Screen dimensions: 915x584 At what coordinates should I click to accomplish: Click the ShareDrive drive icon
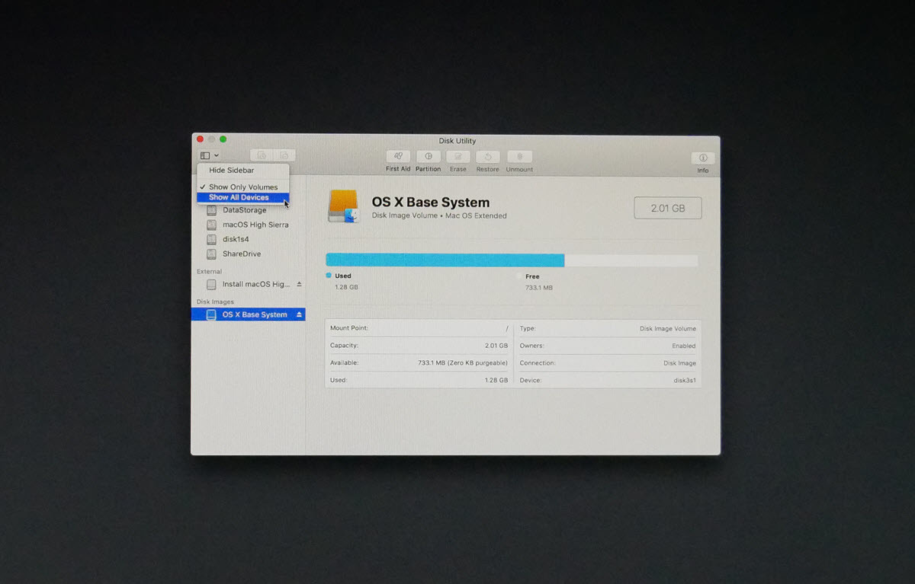pos(211,254)
